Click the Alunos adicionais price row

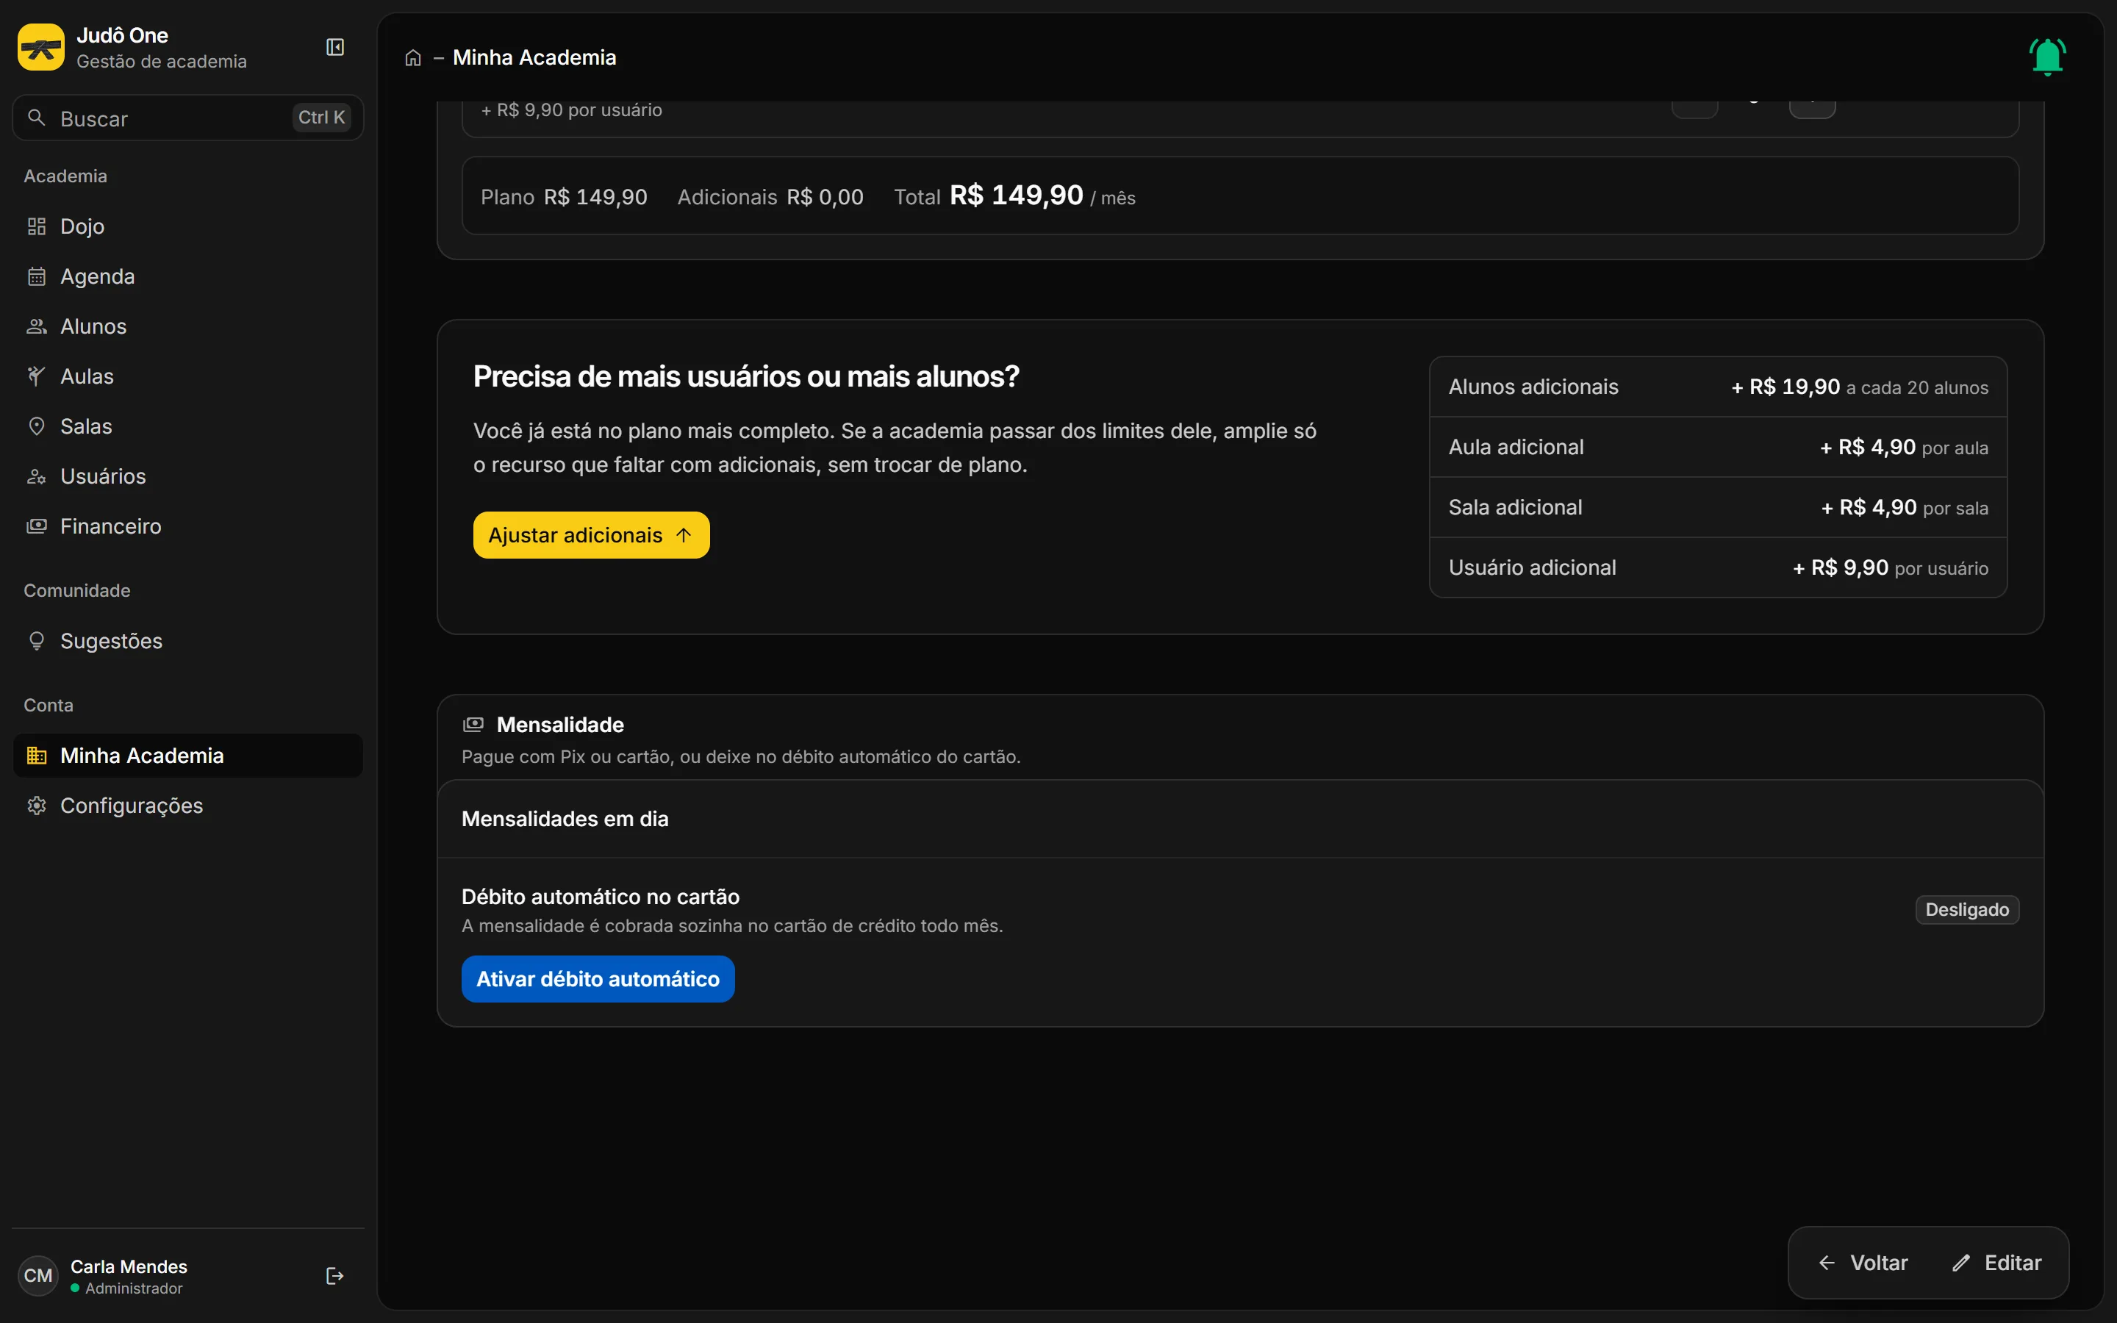[1718, 387]
